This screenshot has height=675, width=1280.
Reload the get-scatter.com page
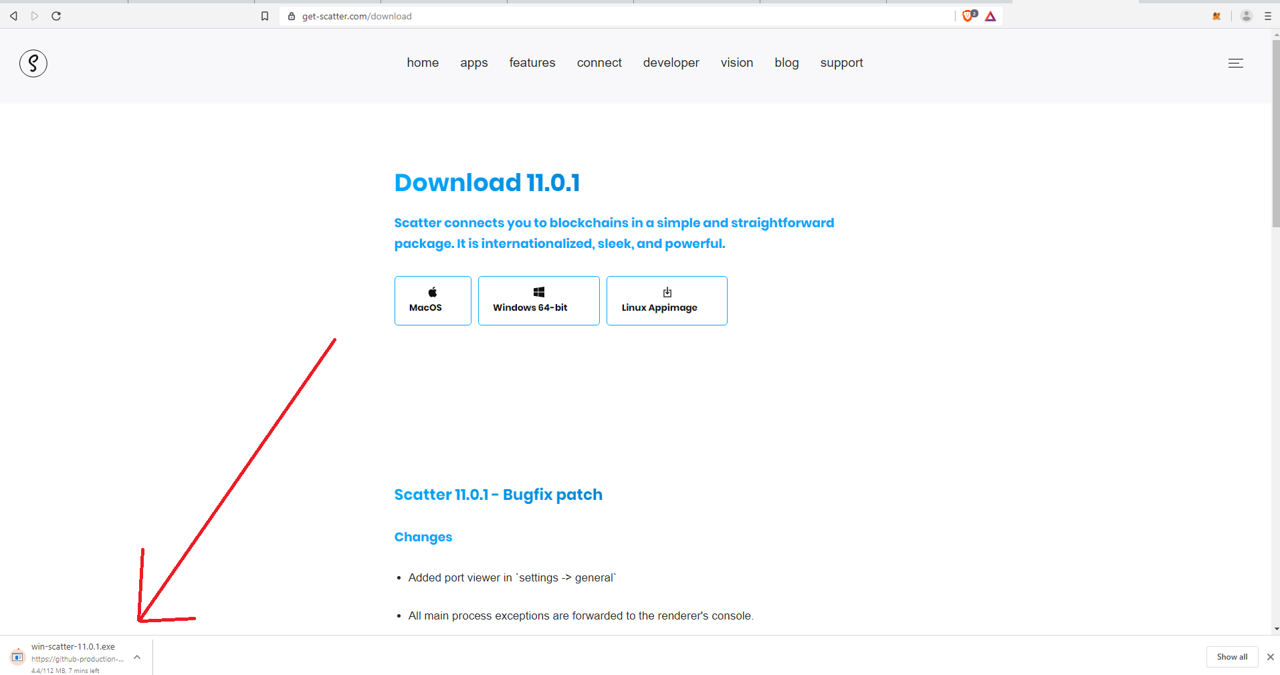click(56, 16)
